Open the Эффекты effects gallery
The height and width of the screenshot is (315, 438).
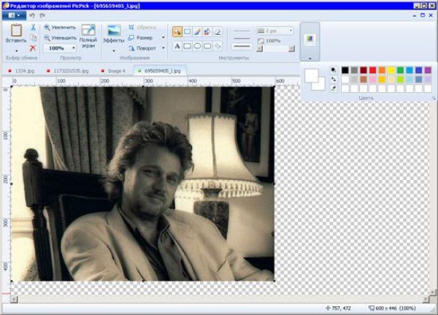(x=114, y=34)
